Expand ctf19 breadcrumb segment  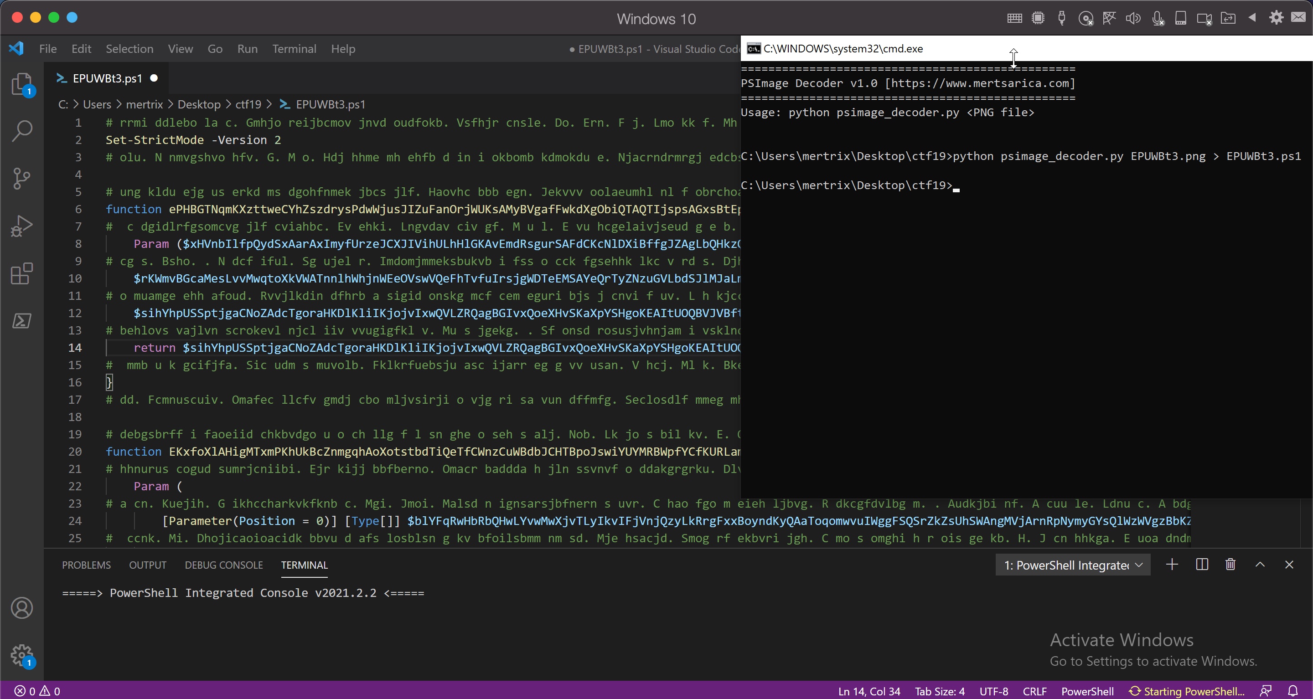(248, 104)
